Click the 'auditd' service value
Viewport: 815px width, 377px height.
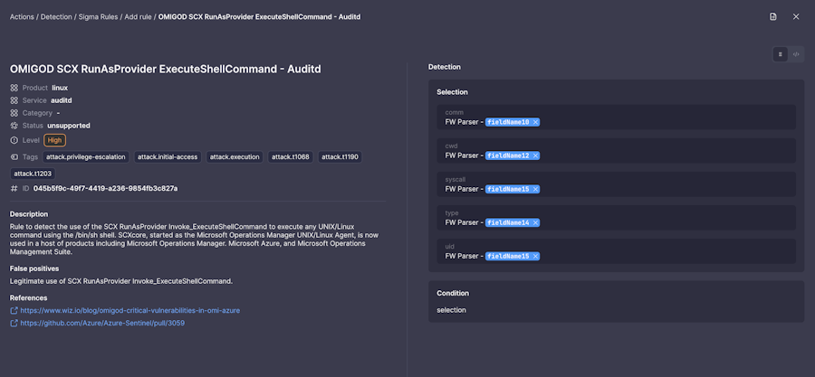62,100
